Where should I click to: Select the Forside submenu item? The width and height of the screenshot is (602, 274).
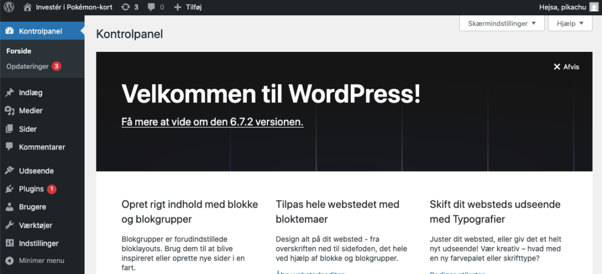[x=19, y=51]
